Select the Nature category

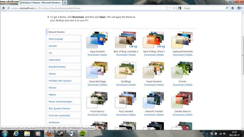pyautogui.click(x=64, y=95)
